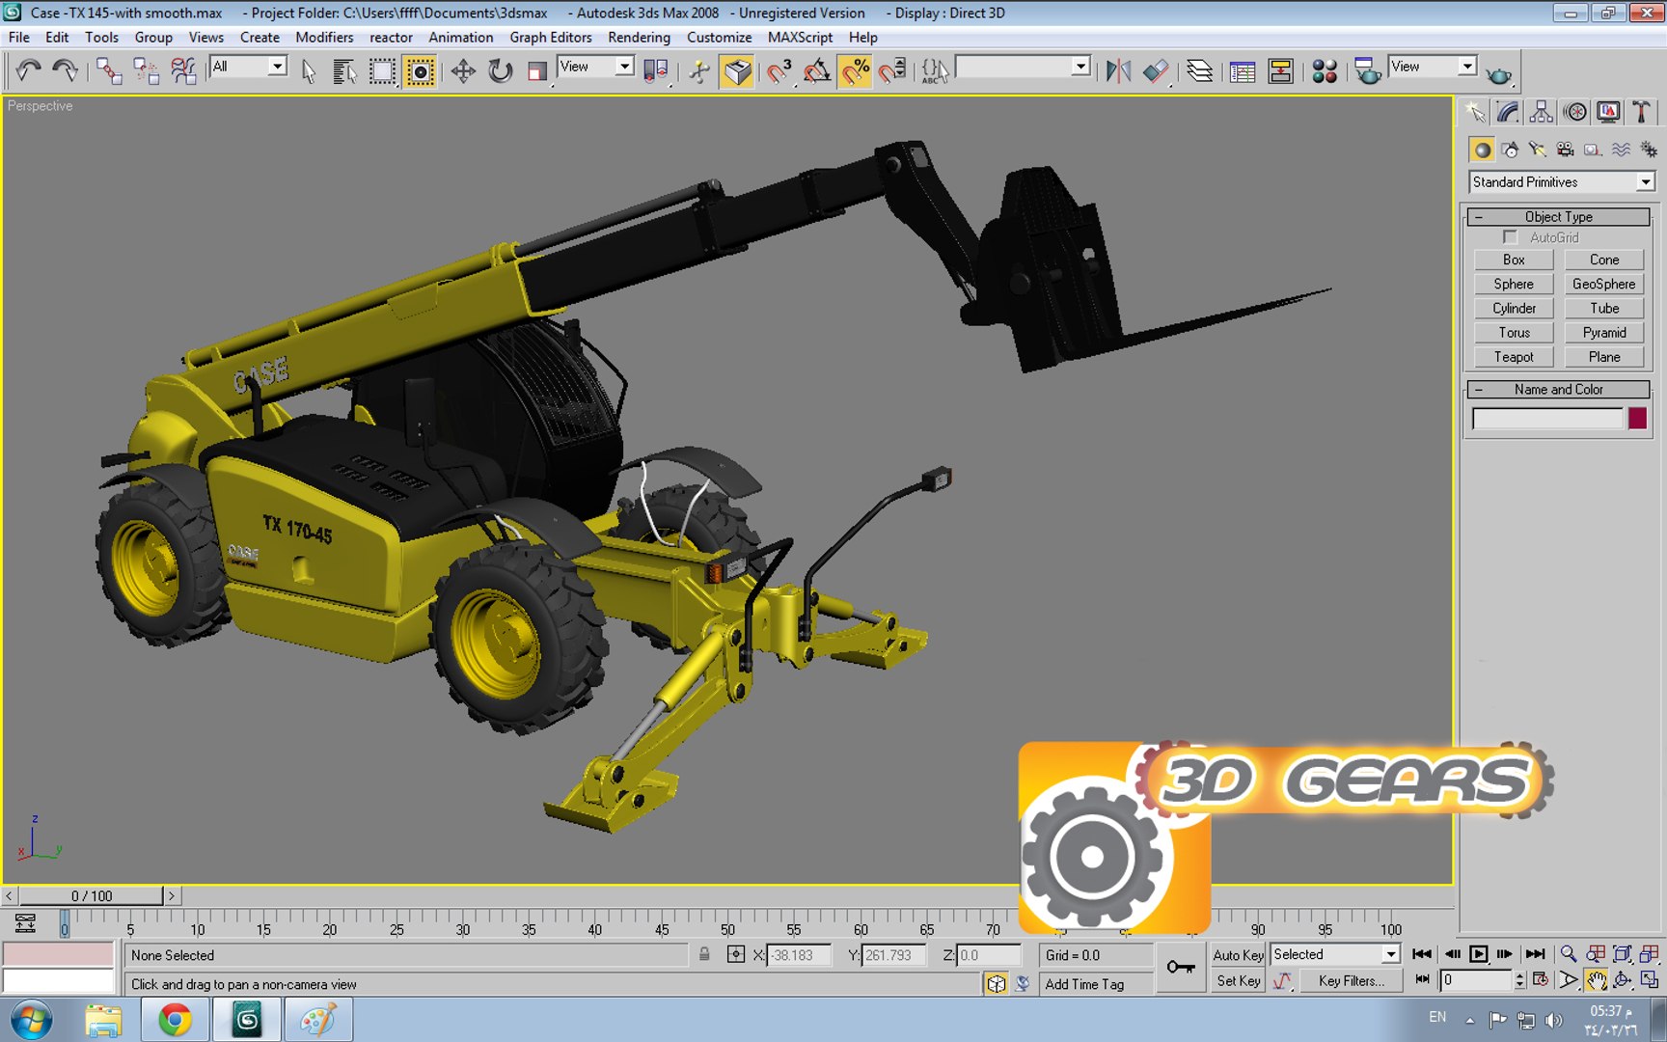Switch to Shapes create category icon
Viewport: 1667px width, 1042px height.
pos(1510,150)
